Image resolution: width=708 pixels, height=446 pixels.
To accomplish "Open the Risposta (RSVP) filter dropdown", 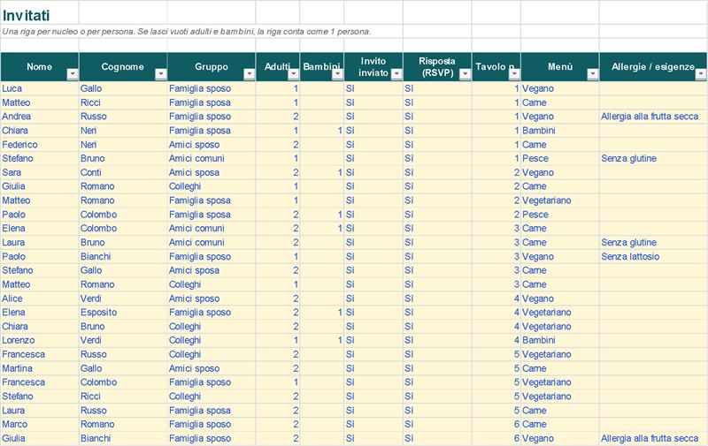I will (466, 74).
